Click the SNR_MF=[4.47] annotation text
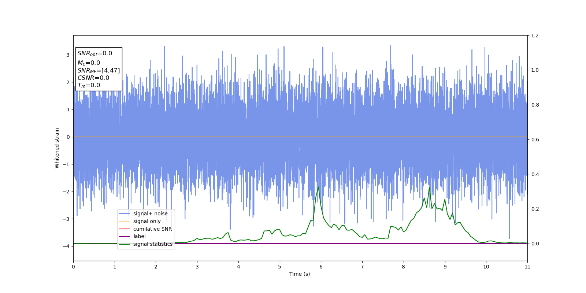 (x=99, y=70)
